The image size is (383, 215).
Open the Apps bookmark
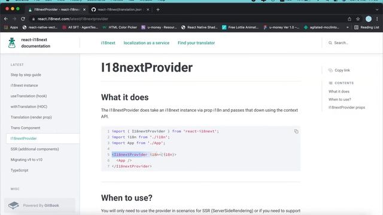click(11, 27)
